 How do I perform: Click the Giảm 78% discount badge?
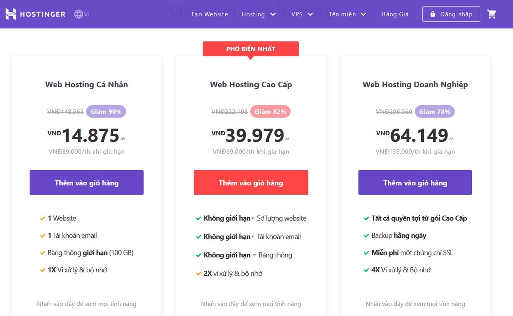pyautogui.click(x=434, y=111)
